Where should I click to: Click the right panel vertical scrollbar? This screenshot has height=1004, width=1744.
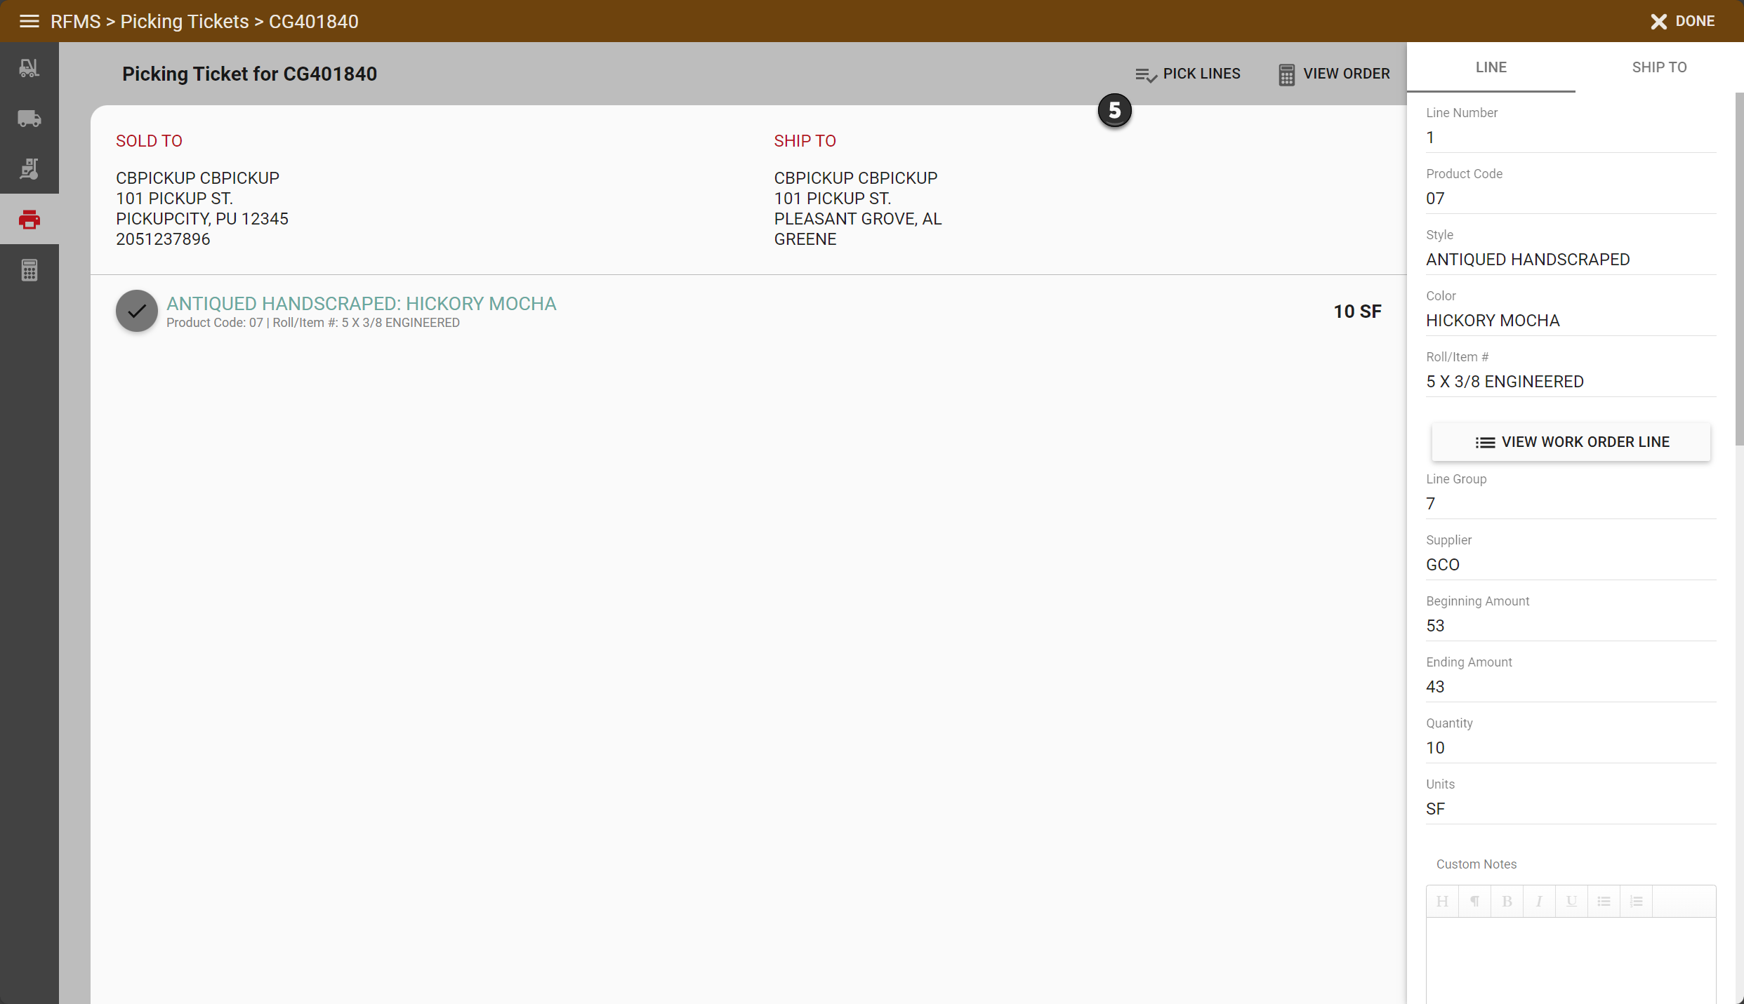pos(1739,269)
